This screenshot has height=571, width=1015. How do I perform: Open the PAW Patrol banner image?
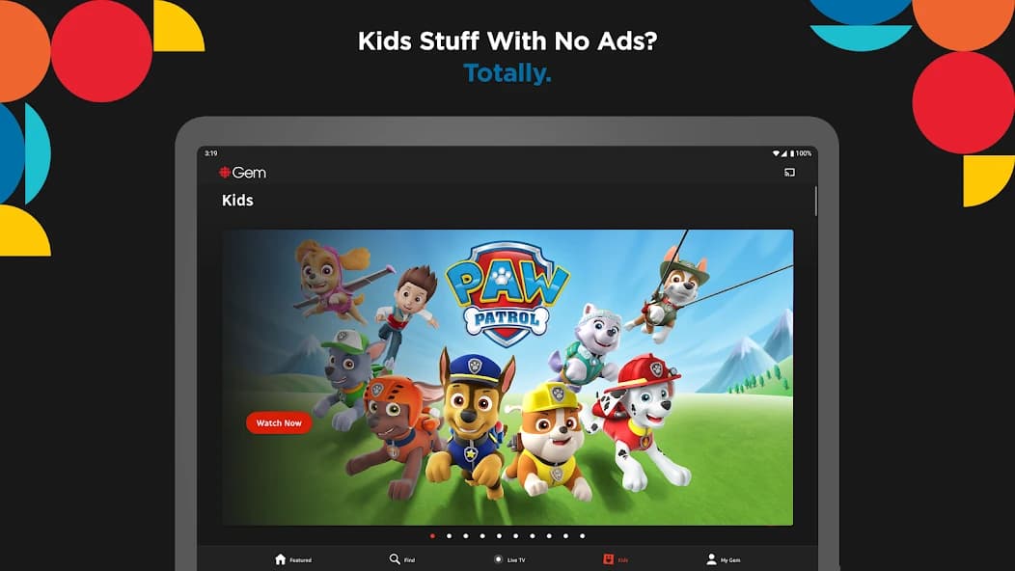(x=507, y=377)
